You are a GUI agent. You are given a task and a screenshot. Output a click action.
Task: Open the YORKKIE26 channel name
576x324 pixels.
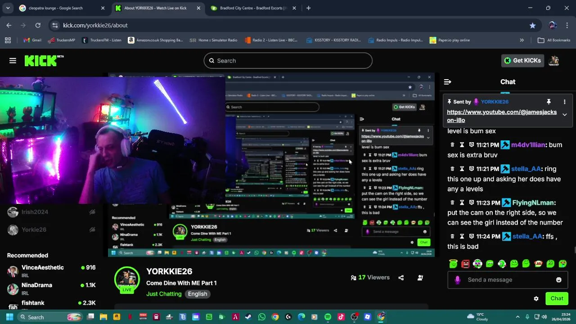pos(169,272)
